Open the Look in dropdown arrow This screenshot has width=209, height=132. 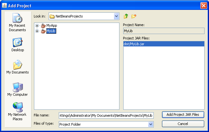pos(117,16)
